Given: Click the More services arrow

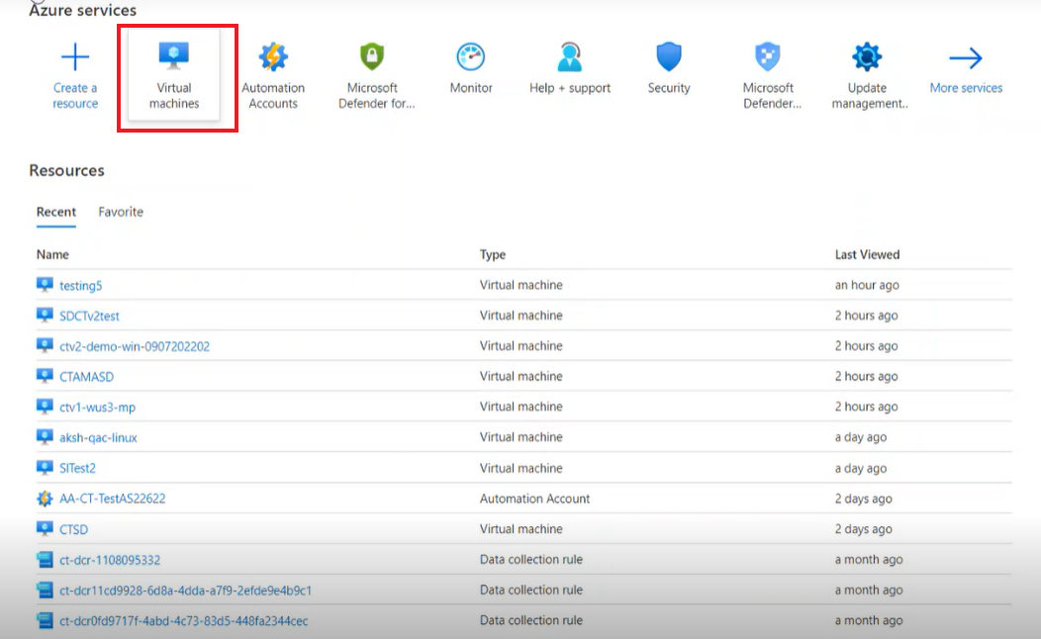Looking at the screenshot, I should (965, 59).
